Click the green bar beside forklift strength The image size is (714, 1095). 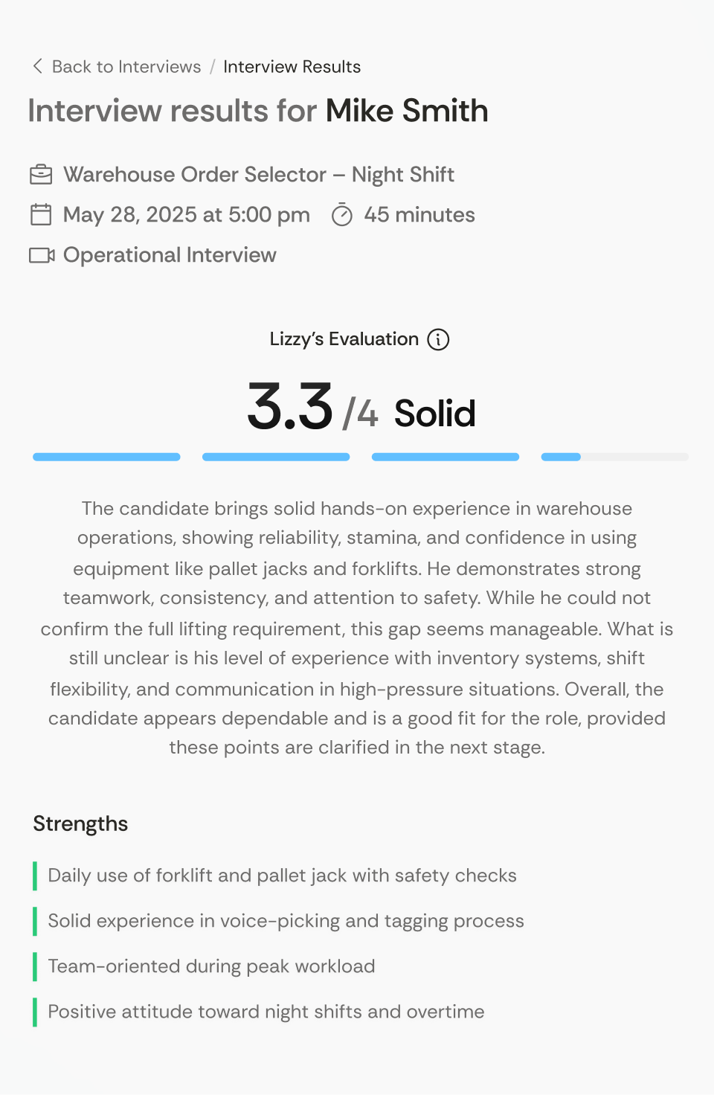[35, 876]
